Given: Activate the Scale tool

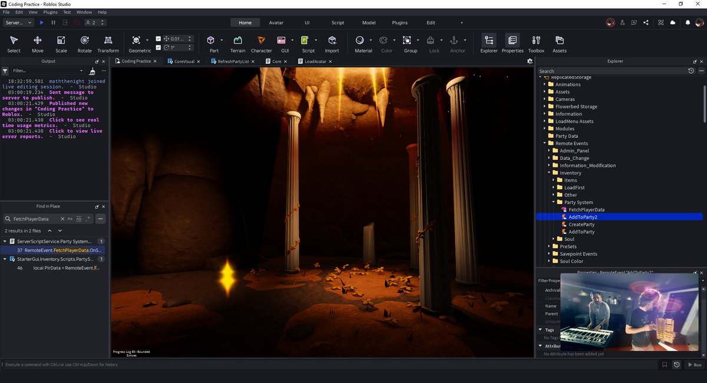Looking at the screenshot, I should coord(61,44).
